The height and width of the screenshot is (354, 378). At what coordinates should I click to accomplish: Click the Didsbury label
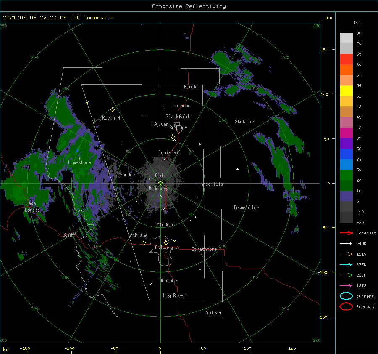[158, 189]
